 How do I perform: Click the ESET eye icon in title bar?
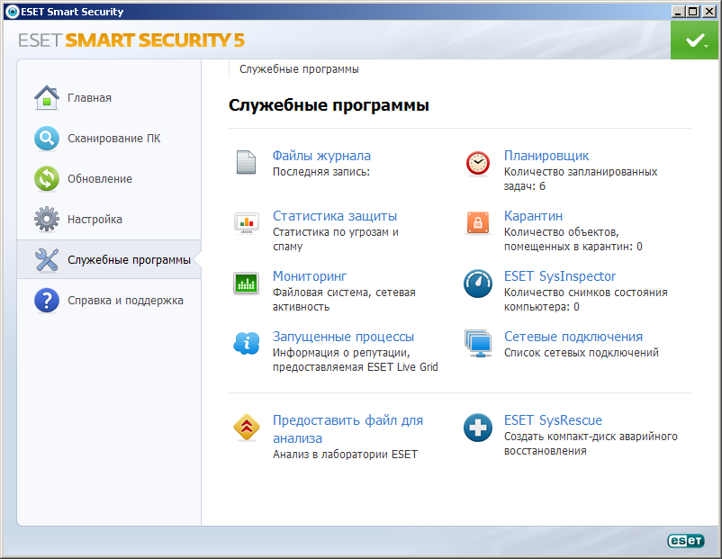pos(12,12)
